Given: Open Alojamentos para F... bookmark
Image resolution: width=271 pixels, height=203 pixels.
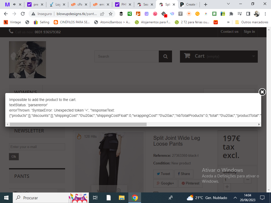Looking at the screenshot, I should point(153,22).
